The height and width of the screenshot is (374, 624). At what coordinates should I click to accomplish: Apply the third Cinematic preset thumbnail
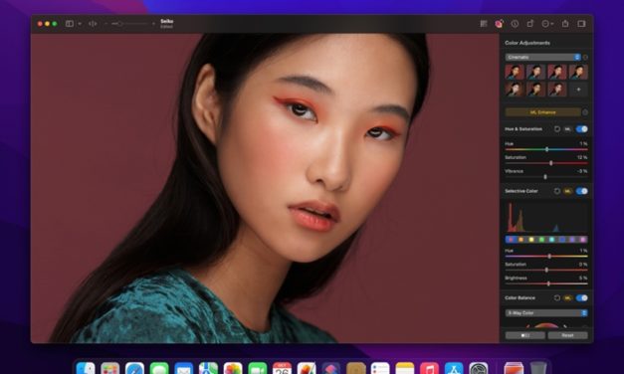tap(557, 72)
